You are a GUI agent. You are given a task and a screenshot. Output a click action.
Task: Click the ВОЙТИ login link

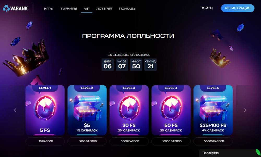[x=206, y=8]
